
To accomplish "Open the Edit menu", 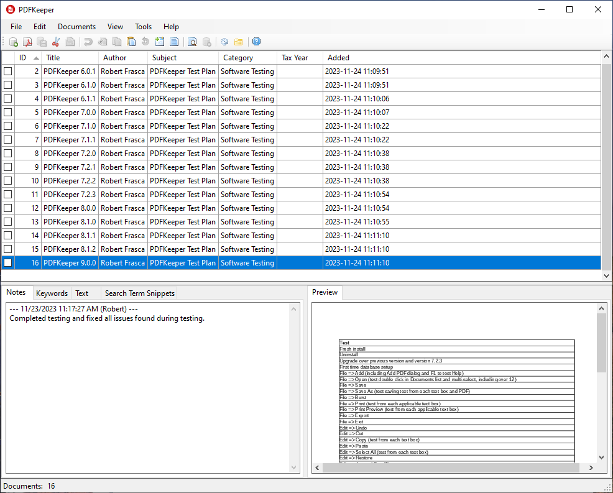I will [x=40, y=27].
